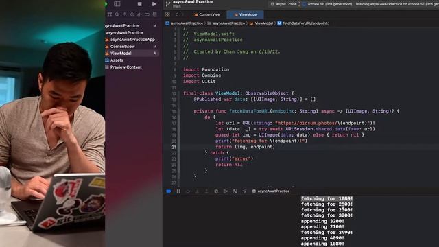439x247 pixels.
Task: Click fetchDataForURL function name in code
Action: 249,111
